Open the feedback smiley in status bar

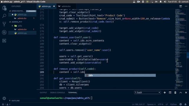[x=180, y=104]
